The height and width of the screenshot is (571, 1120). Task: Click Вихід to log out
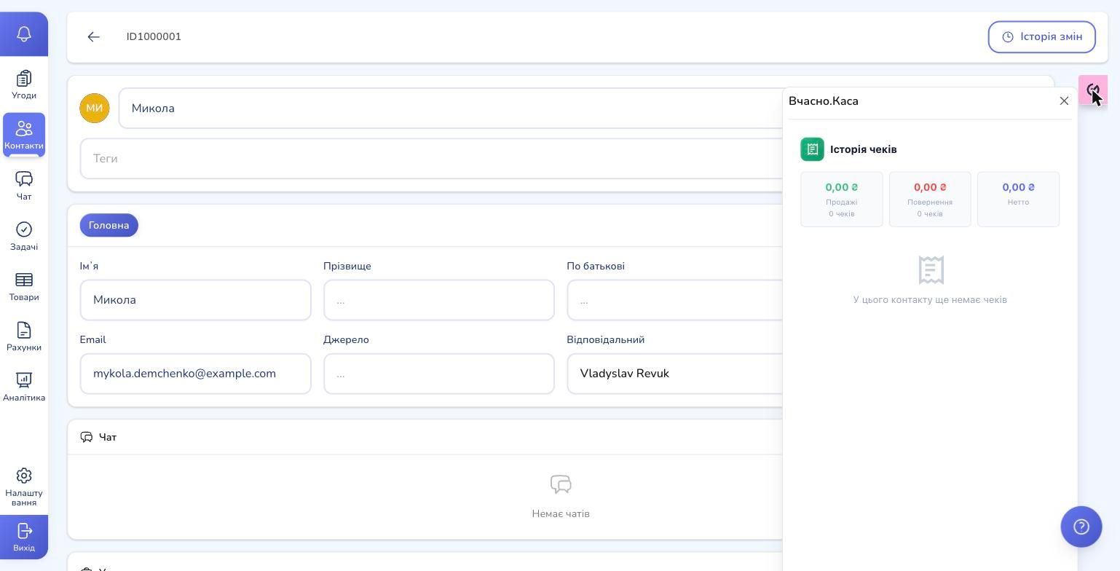(24, 537)
